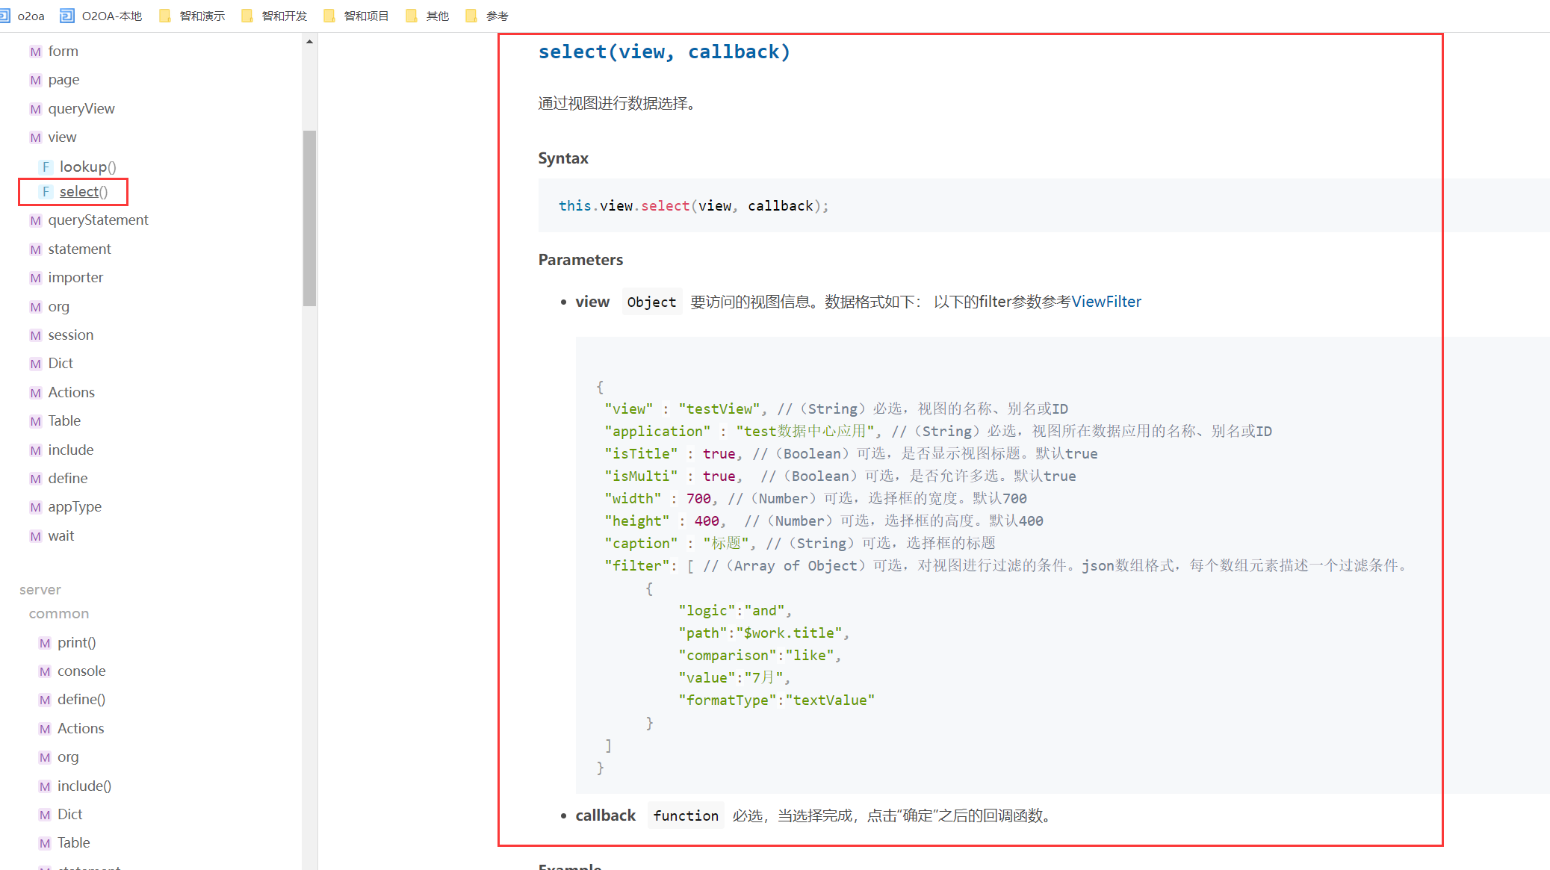The image size is (1550, 870).
Task: Expand the queryStatement module
Action: pos(98,220)
